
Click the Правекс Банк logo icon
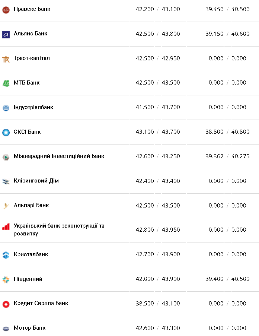pos(6,9)
